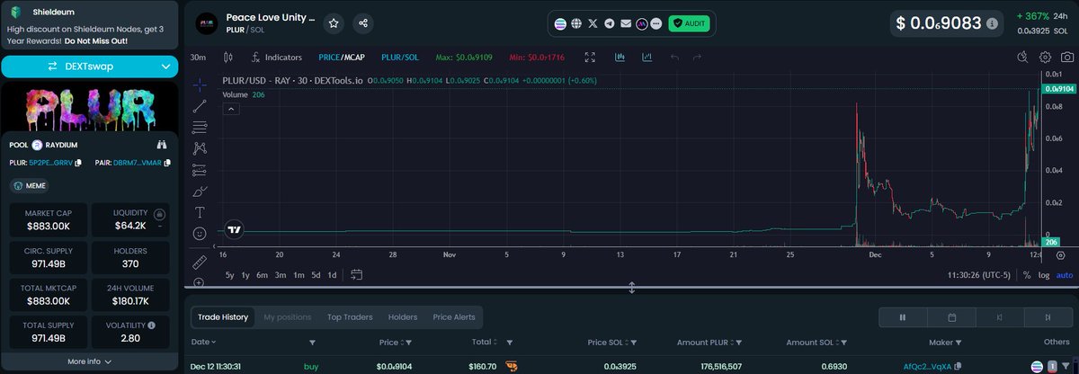Select the forecasting/measurement tools icon
The image size is (1079, 374).
pyautogui.click(x=200, y=170)
